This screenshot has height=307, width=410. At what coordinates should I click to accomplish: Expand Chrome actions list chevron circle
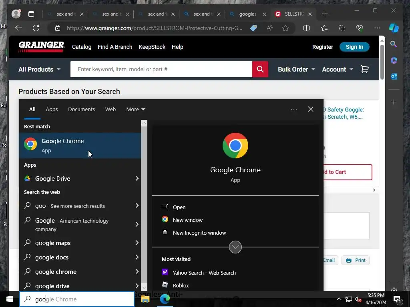235,247
